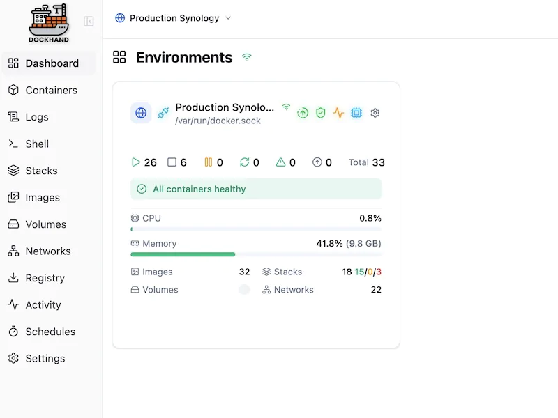Click the wifi status icon on card
The width and height of the screenshot is (558, 418).
(286, 107)
